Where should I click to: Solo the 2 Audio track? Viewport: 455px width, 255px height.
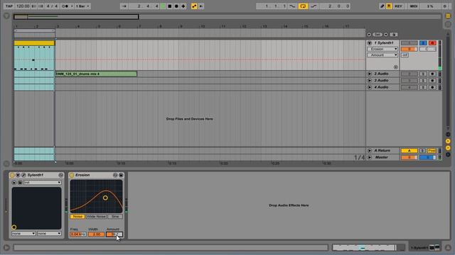(423, 74)
